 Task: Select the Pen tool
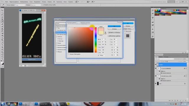click(2, 43)
